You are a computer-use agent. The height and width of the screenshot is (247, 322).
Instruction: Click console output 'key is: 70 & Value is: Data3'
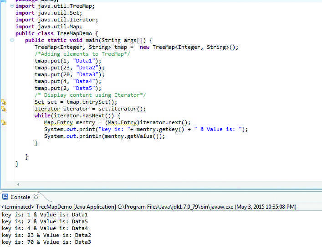point(46,242)
